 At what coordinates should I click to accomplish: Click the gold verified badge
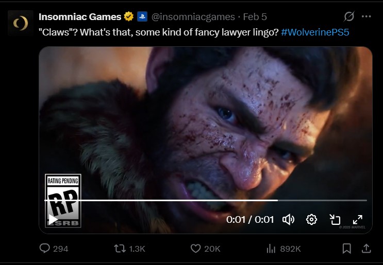coord(128,17)
